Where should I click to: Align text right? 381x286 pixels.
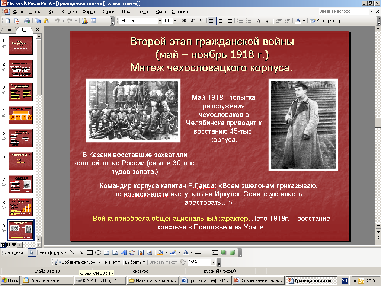point(229,21)
